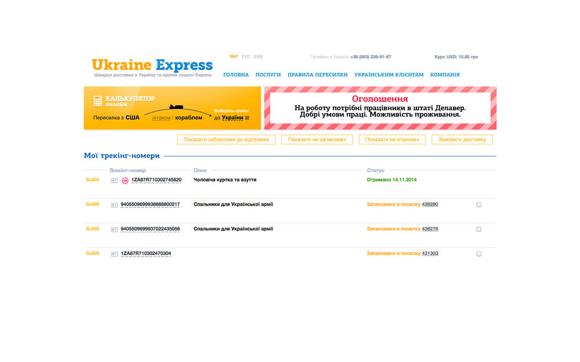Click Показати не отримані button
Screen dimensions: 580x362
[392, 140]
